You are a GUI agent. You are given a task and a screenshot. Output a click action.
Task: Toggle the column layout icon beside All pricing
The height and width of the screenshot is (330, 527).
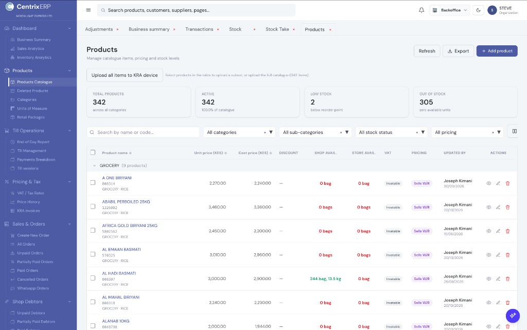514,131
